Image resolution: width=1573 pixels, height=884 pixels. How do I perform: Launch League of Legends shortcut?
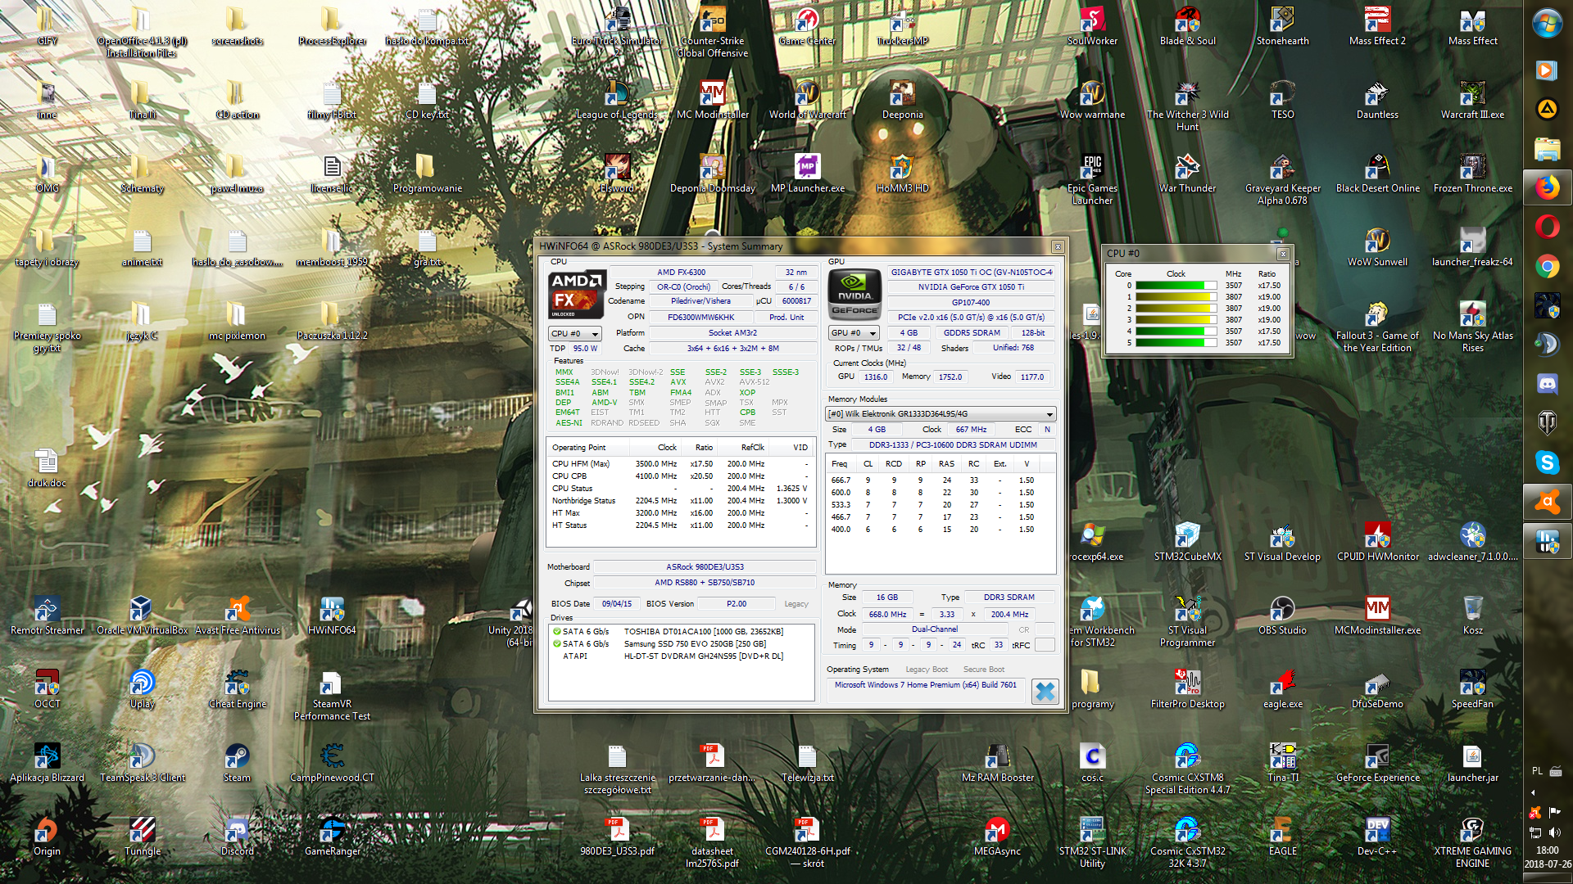point(617,99)
